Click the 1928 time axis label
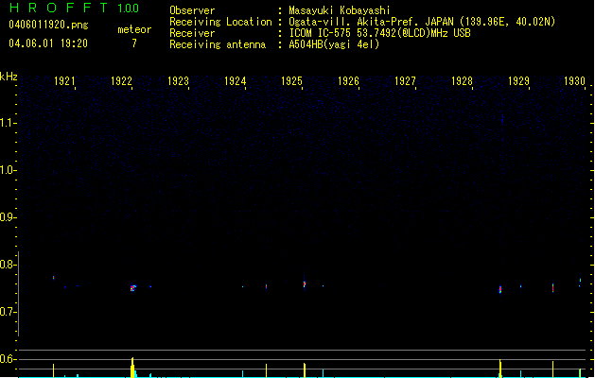Screen dimensions: 595x378 (x=463, y=81)
